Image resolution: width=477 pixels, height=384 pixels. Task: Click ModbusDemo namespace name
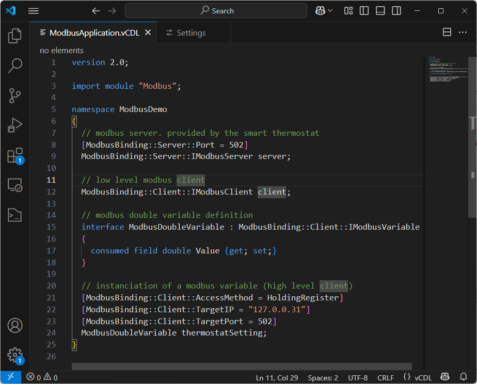[x=143, y=109]
